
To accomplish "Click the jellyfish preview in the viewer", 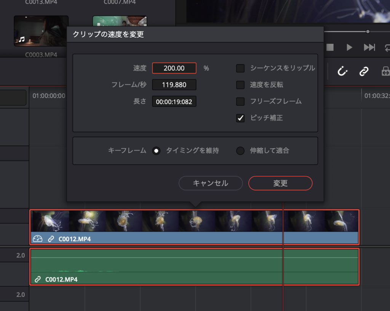I will pyautogui.click(x=288, y=11).
